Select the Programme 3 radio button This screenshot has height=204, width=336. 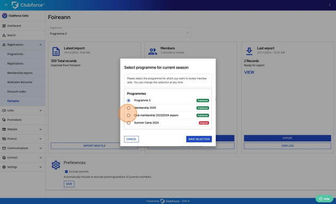tap(129, 101)
